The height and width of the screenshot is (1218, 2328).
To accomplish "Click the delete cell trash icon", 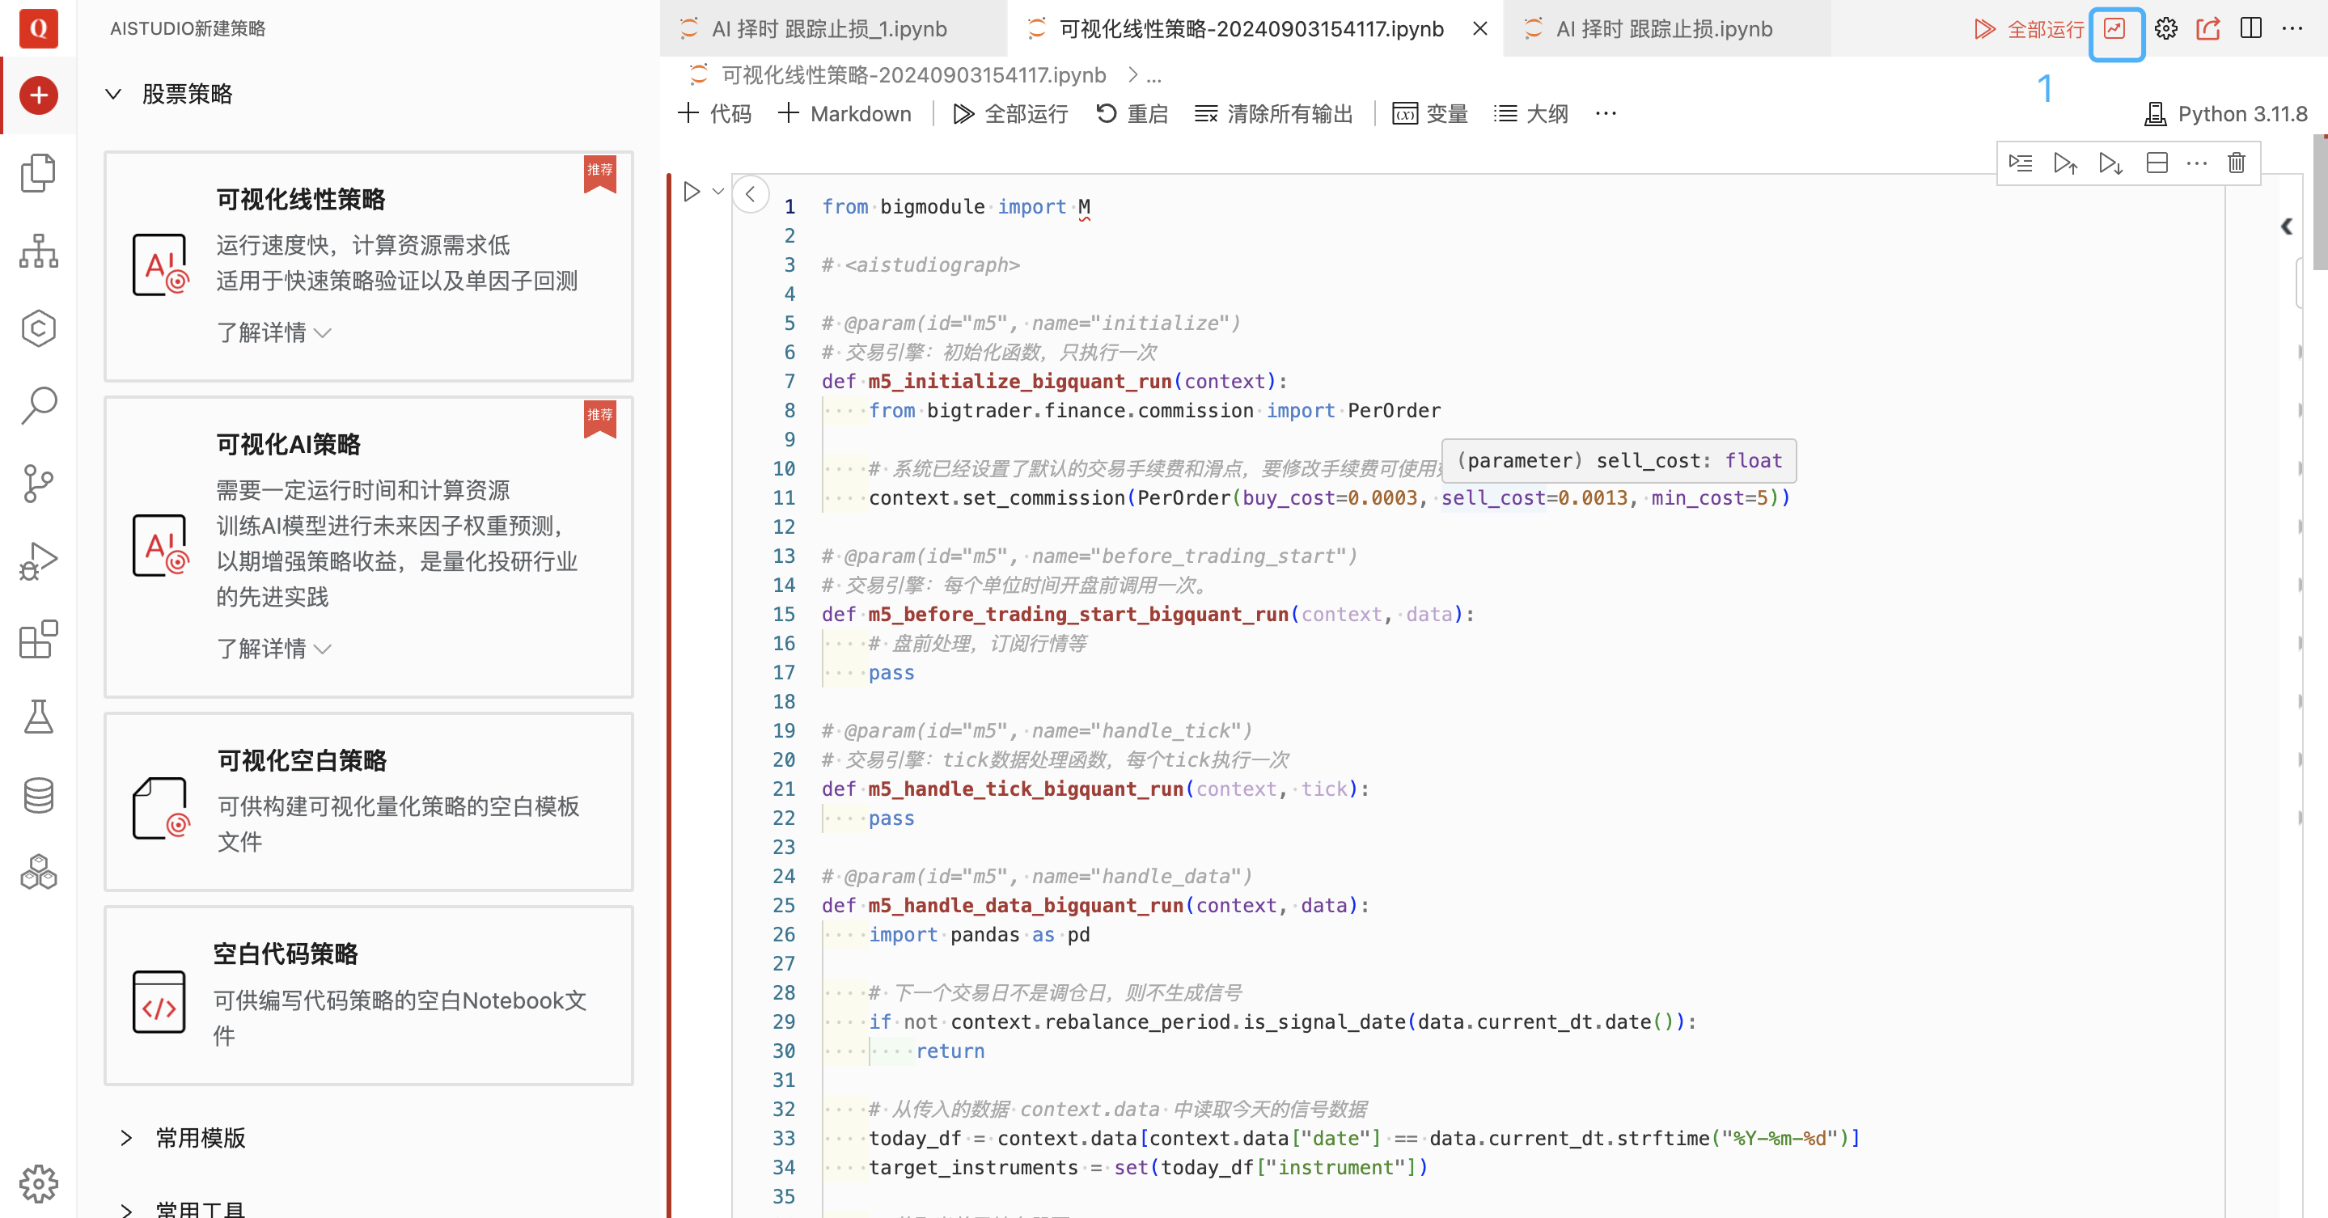I will point(2236,163).
